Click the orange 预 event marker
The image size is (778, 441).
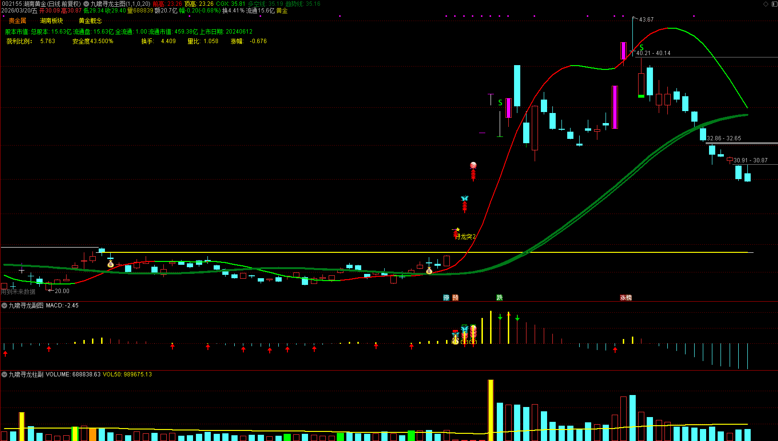(x=455, y=297)
